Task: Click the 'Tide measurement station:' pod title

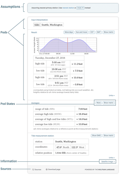Action: pyautogui.click(x=43, y=136)
